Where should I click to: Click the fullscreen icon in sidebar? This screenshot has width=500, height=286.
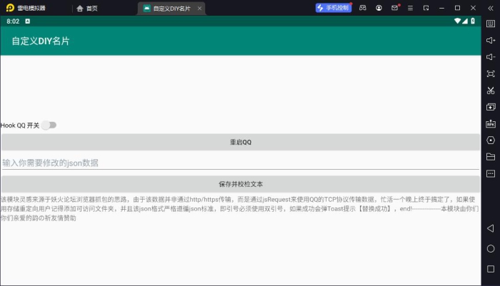(x=491, y=74)
